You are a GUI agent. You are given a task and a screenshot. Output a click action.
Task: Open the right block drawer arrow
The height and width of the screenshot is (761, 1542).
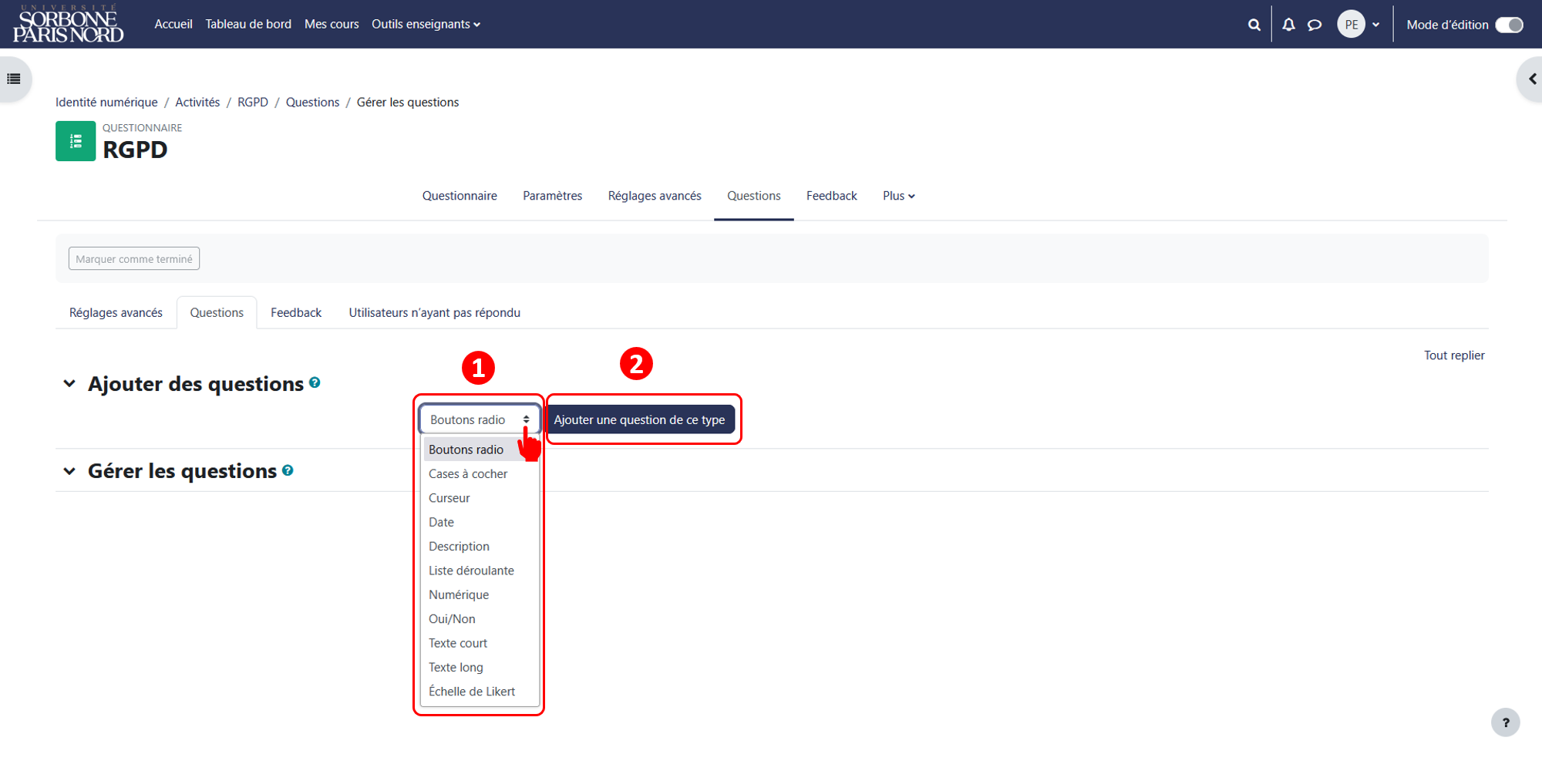tap(1532, 79)
